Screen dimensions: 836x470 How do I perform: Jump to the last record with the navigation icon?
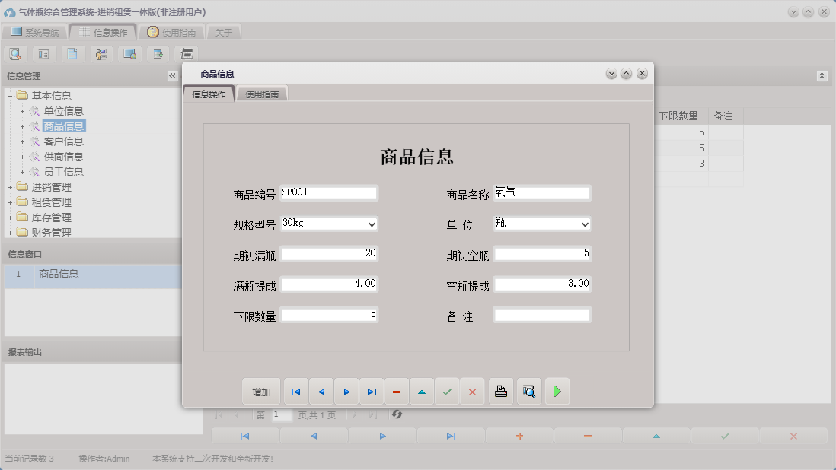pos(372,391)
